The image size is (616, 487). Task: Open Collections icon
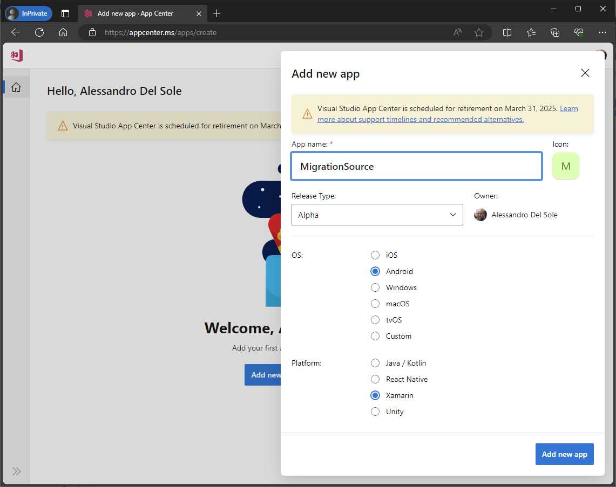tap(554, 32)
